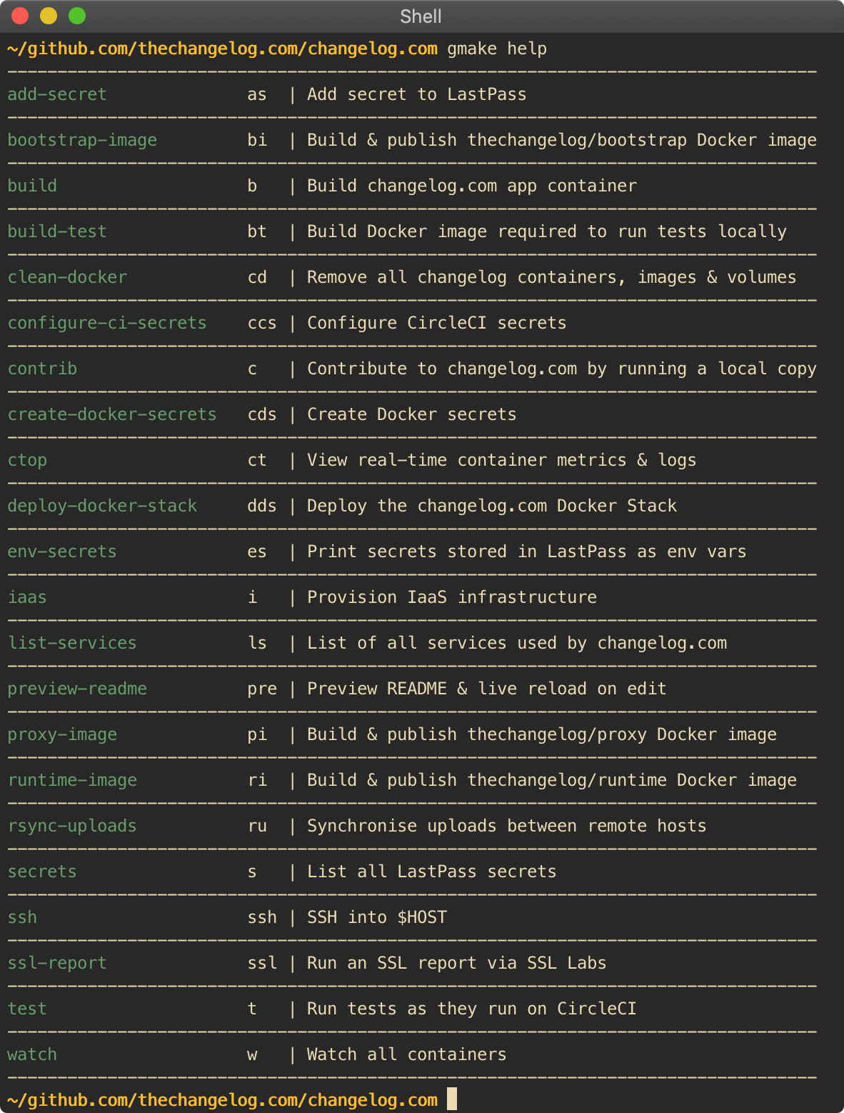844x1113 pixels.
Task: Click the env-secrets target name
Action: coord(62,551)
